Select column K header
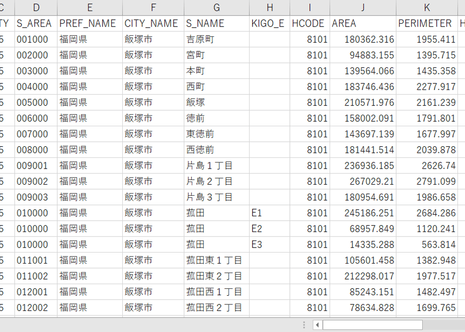Viewport: 465px width, 332px height. click(427, 8)
